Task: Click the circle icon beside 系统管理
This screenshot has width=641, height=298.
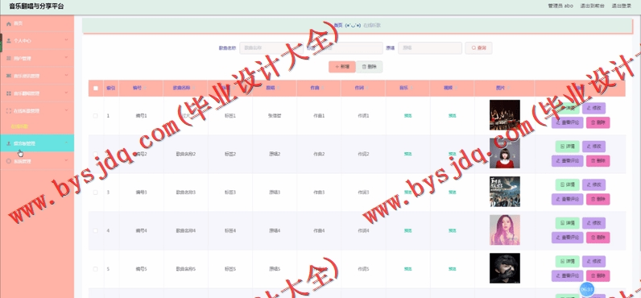Action: 9,161
